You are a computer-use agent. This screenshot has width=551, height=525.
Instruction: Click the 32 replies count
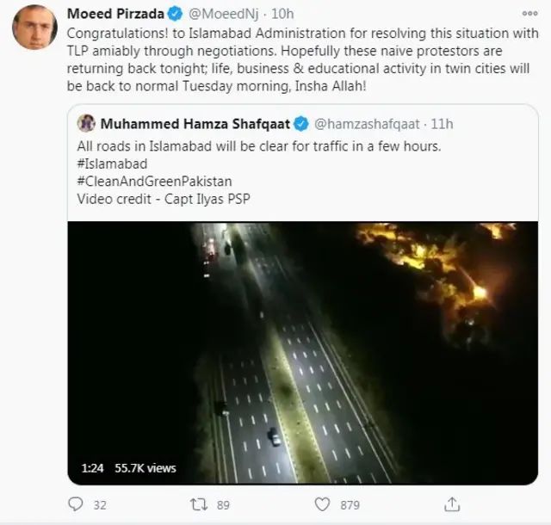(99, 503)
